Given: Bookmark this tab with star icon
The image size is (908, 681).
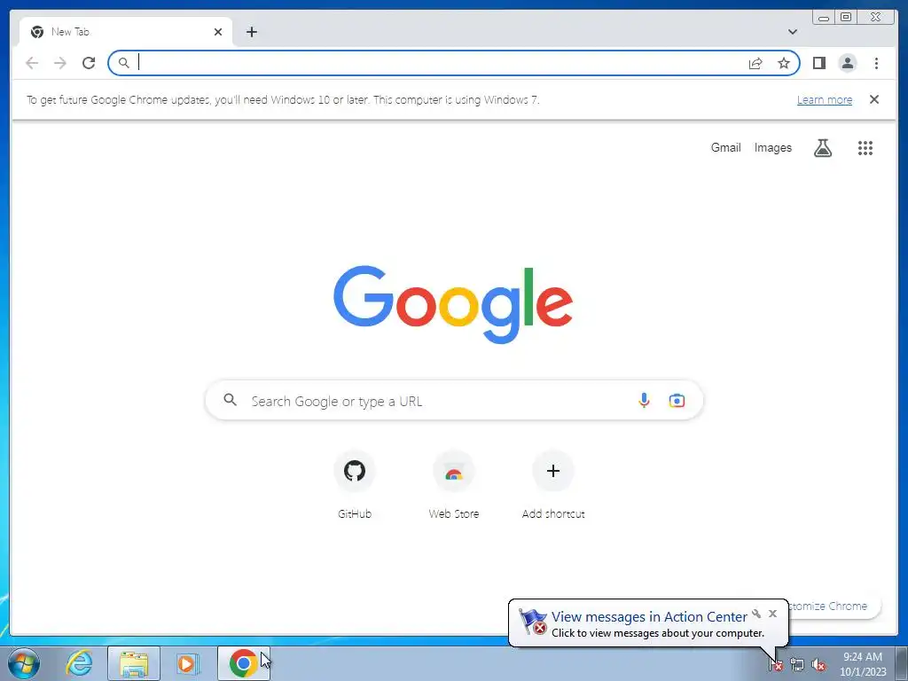Looking at the screenshot, I should click(784, 63).
